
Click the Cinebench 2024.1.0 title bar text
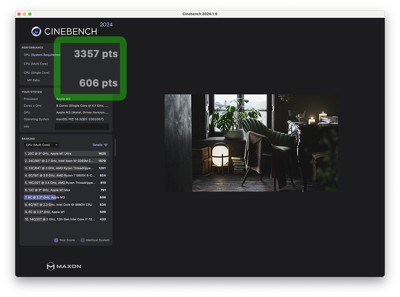pos(200,14)
